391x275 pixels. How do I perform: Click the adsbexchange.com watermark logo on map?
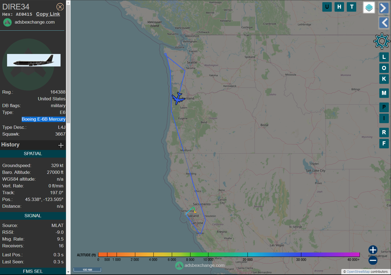click(x=179, y=266)
